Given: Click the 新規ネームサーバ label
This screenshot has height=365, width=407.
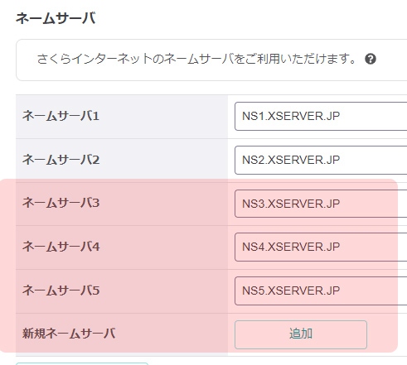Looking at the screenshot, I should [69, 334].
